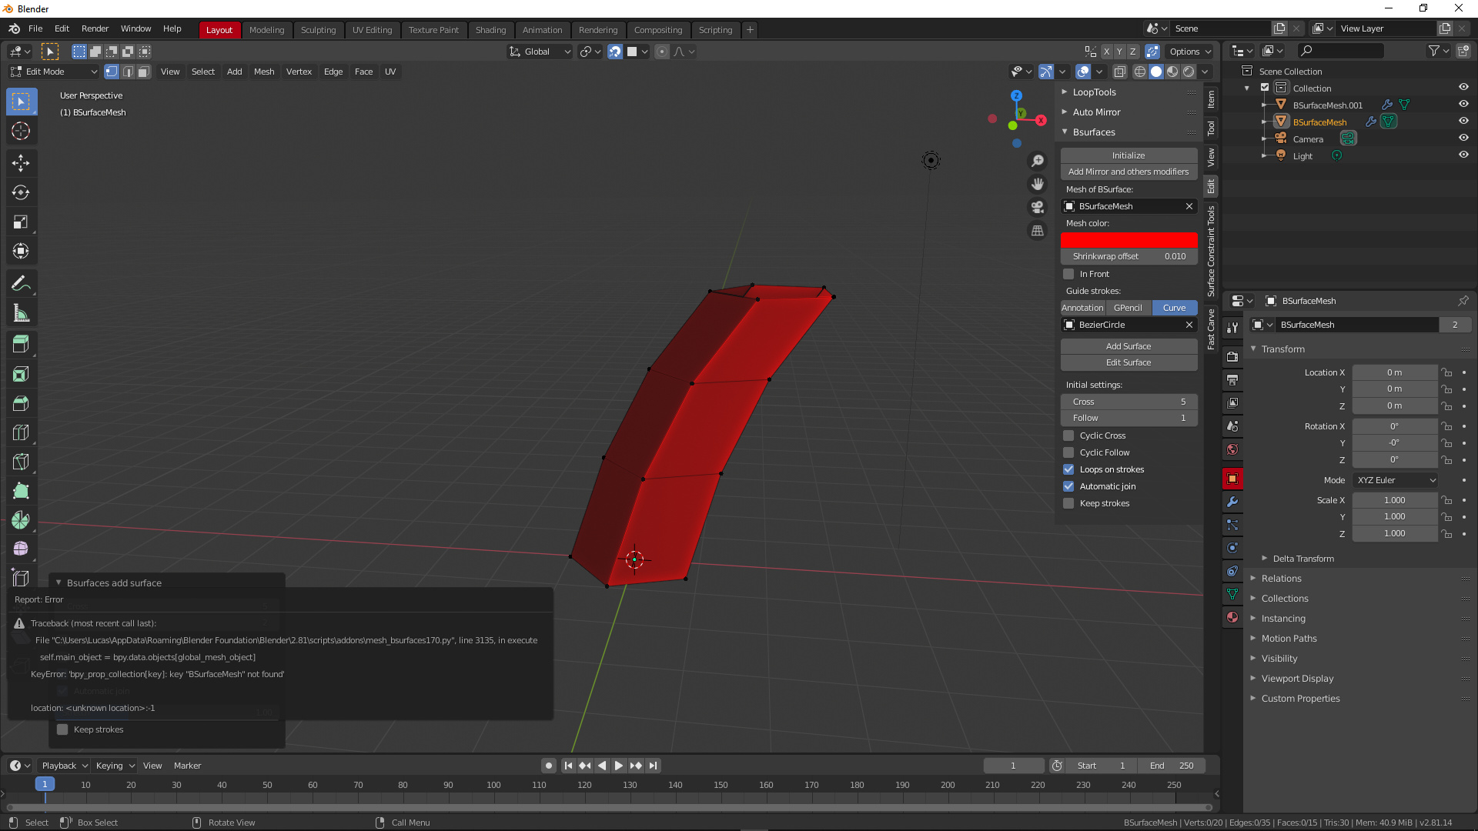
Task: Click the Initialize button
Action: pyautogui.click(x=1129, y=155)
